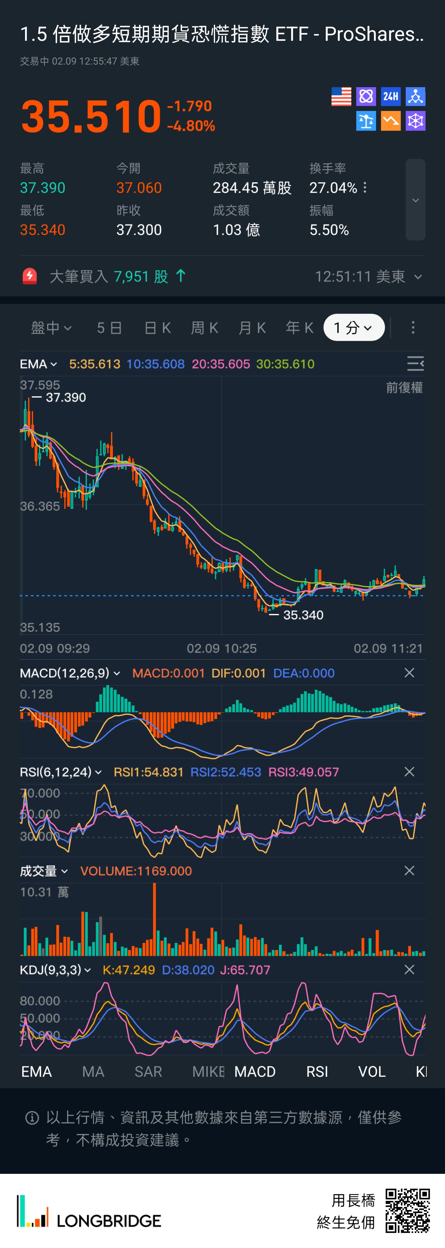This screenshot has height=1248, width=445.
Task: Tap the blue balance scale badge
Action: 366,121
